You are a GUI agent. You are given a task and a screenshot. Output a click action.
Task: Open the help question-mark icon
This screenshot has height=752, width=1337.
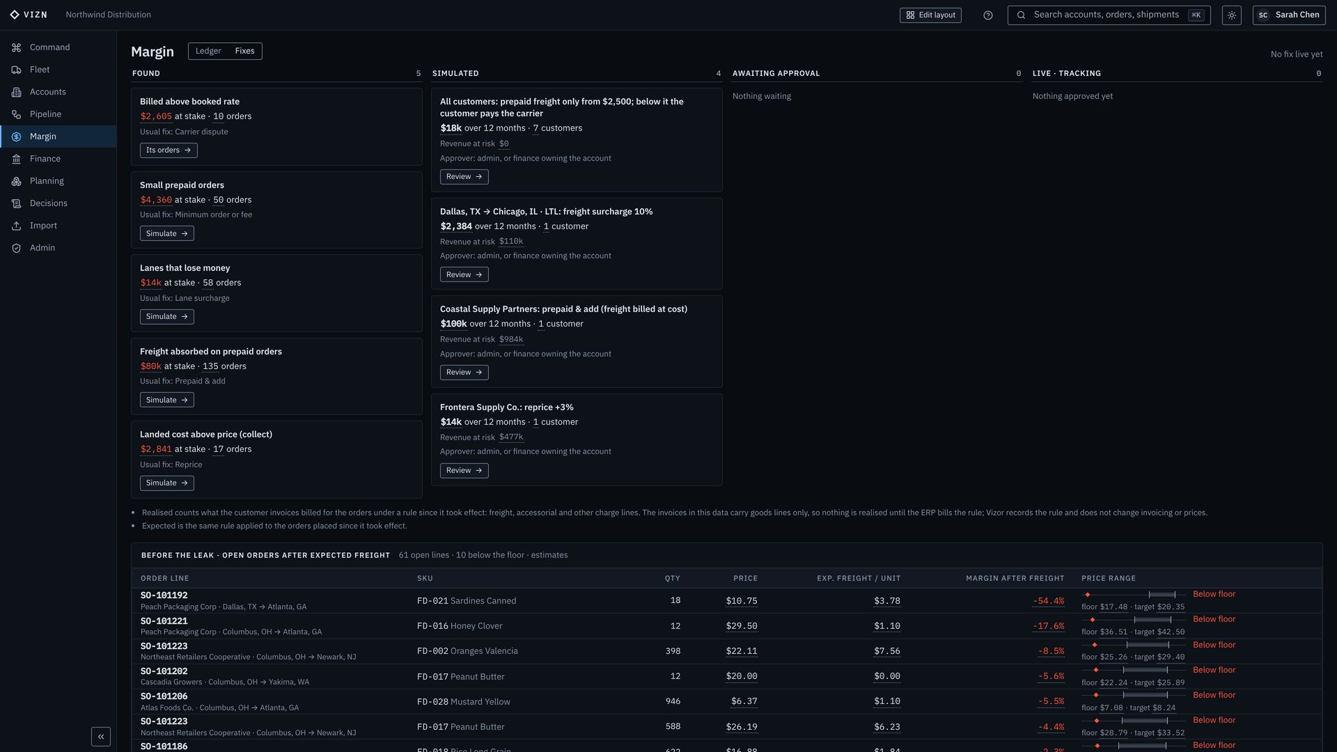pyautogui.click(x=987, y=15)
